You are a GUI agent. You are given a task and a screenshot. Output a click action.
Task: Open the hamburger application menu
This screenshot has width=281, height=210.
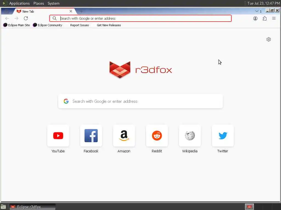(x=274, y=18)
